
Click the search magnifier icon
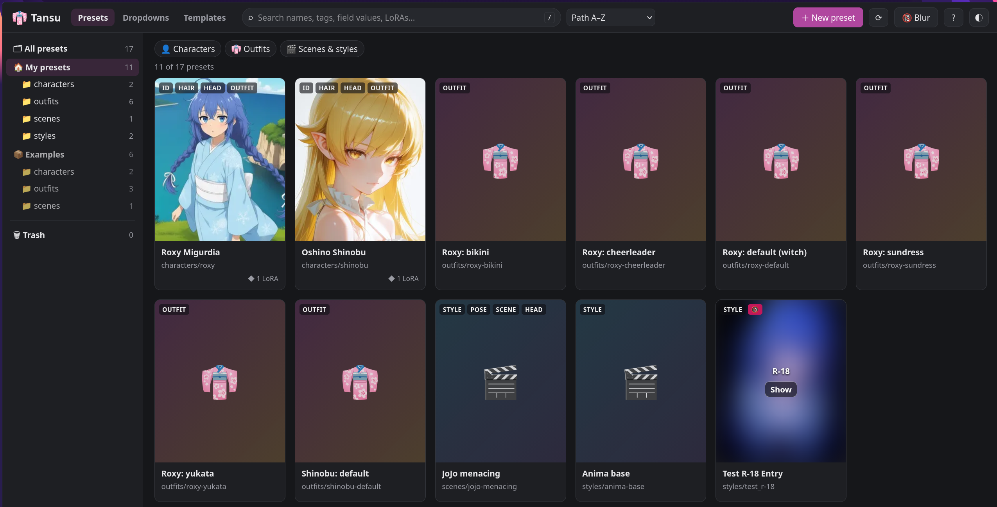click(x=251, y=18)
